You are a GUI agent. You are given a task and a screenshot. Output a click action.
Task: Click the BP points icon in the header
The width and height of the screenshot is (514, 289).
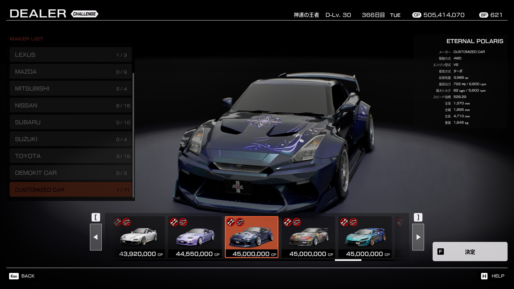tap(484, 15)
